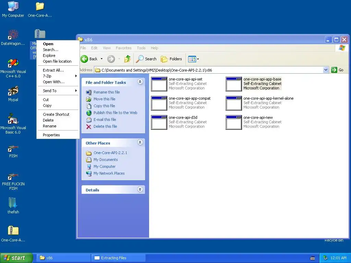Open the Search pane

(146, 59)
